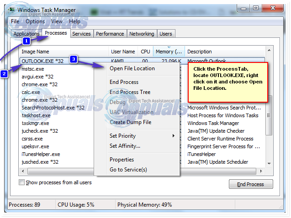291x218 pixels.
Task: Click Host Process for Windows Tasks description
Action: (x=223, y=115)
